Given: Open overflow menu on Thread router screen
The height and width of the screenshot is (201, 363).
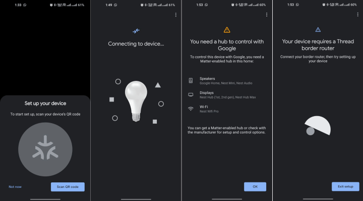Looking at the screenshot, I should pos(357,15).
